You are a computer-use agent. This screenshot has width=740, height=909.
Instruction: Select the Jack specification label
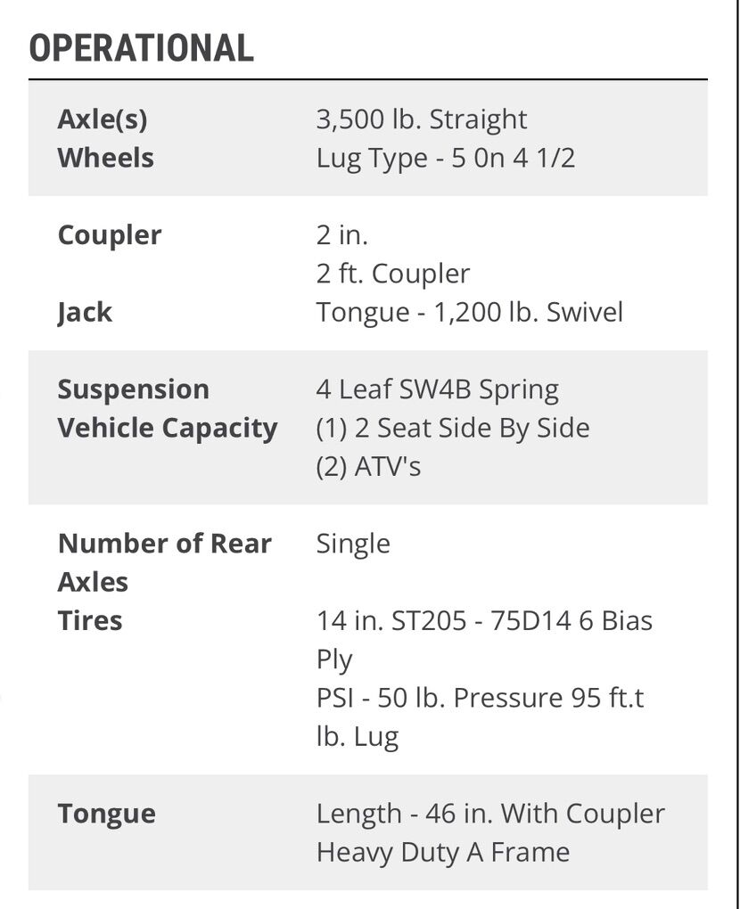(x=85, y=313)
